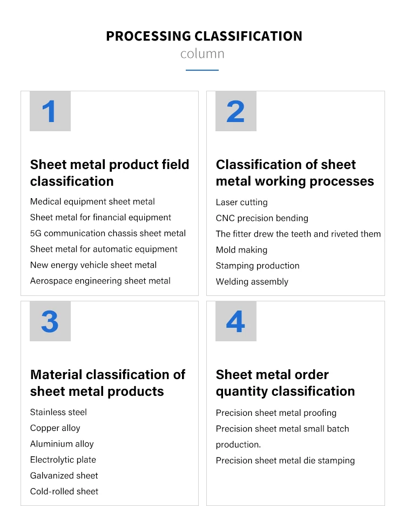Select Aluminium alloy material

pyautogui.click(x=62, y=444)
